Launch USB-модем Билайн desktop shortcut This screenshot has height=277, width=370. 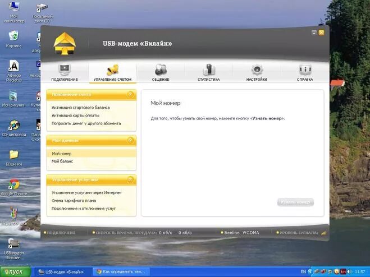tap(13, 249)
